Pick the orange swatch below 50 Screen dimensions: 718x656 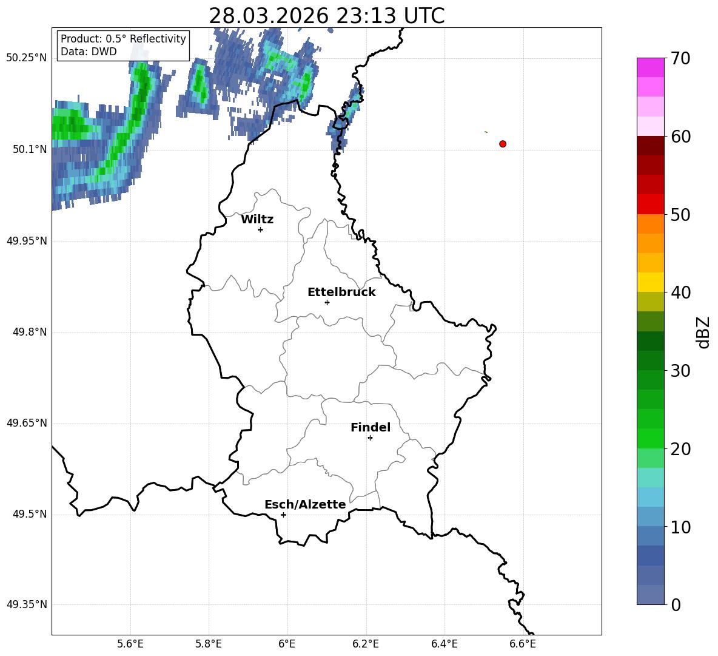pos(651,224)
